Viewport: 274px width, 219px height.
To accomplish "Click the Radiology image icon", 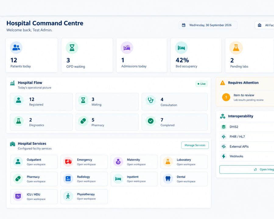I will point(68,179).
